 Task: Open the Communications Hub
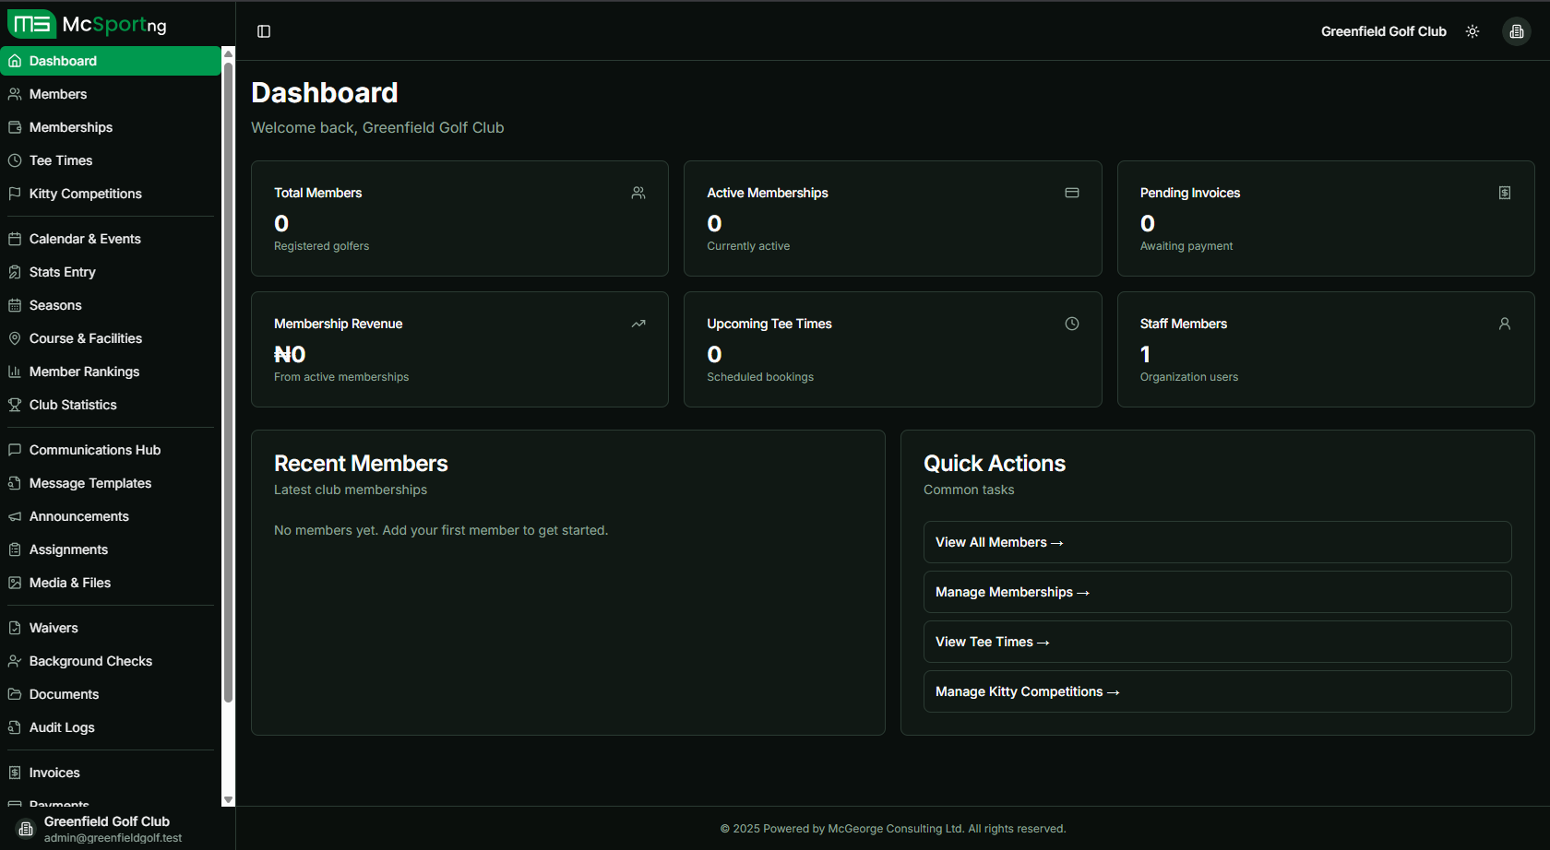click(94, 450)
